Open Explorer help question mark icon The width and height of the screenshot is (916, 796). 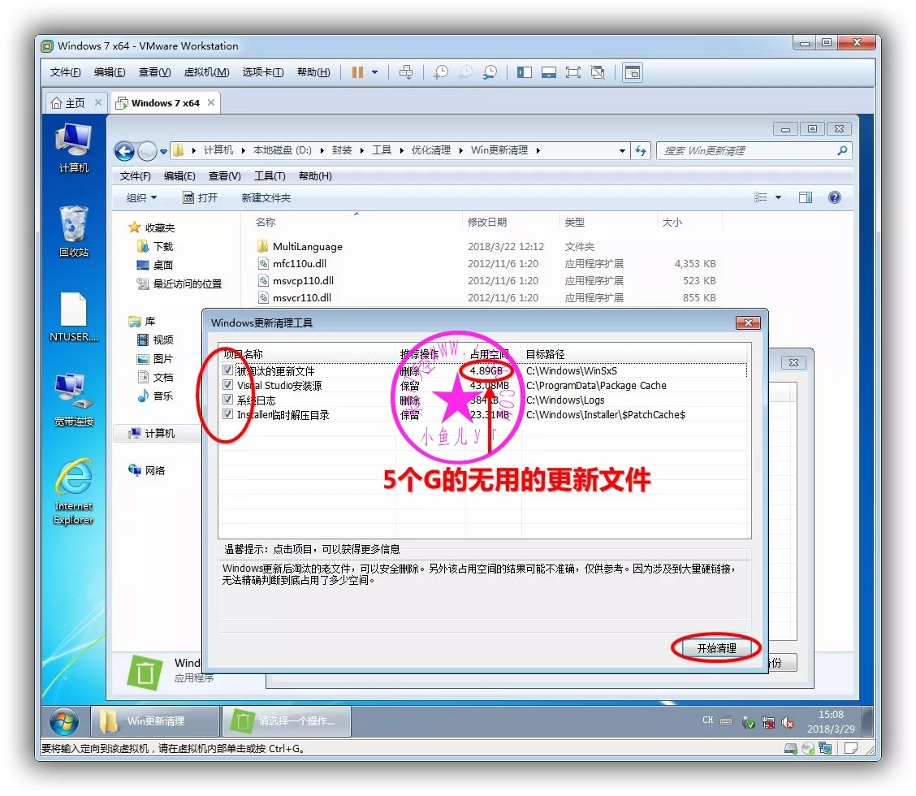click(834, 197)
